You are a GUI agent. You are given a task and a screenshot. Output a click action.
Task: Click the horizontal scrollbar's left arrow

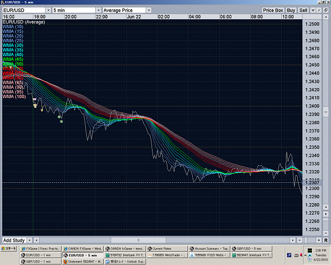point(37,240)
